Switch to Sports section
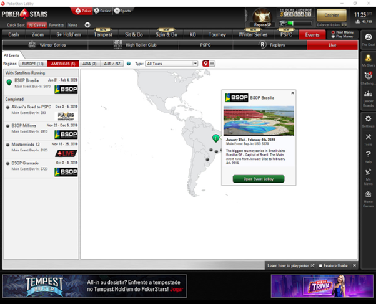The height and width of the screenshot is (304, 376). click(122, 11)
